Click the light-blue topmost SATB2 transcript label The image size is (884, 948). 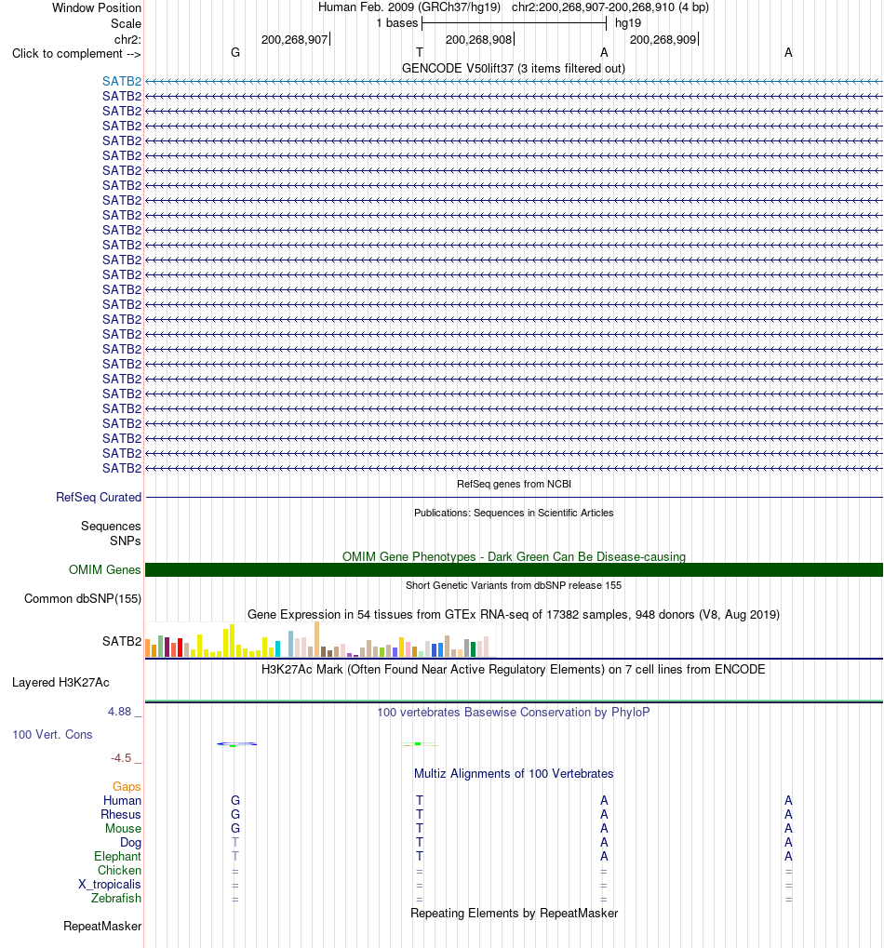click(122, 81)
